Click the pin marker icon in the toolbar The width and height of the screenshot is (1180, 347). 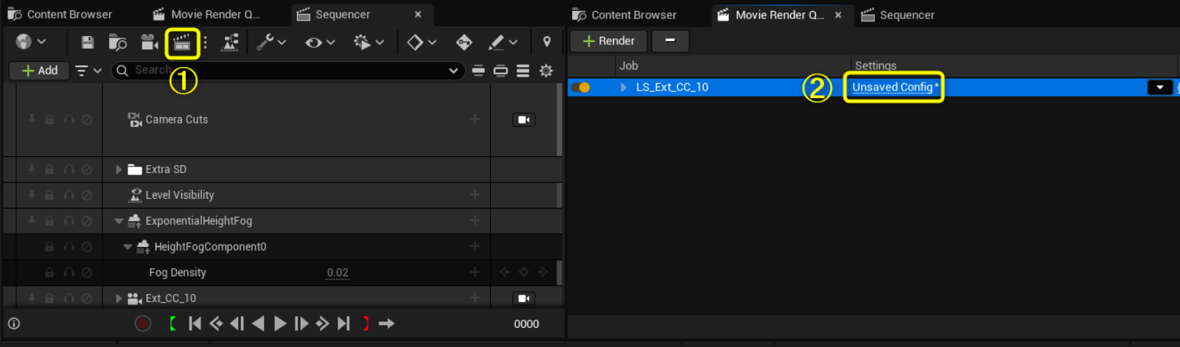click(547, 42)
